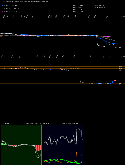Viewport: 125px width, 165px height.
Task: Click the 147.15 price label on EMA chart
Action: click(118, 48)
